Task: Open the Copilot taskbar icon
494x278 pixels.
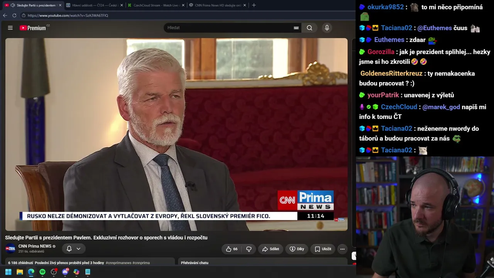Action: coord(76,272)
